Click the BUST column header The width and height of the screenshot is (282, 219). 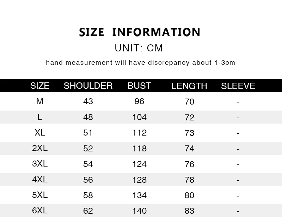click(x=139, y=86)
